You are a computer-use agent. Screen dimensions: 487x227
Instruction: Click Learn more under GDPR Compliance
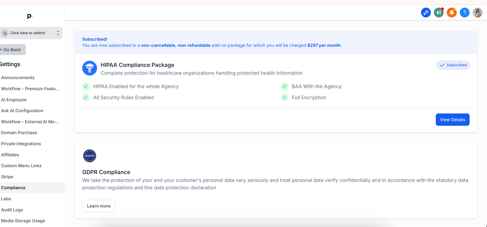[x=99, y=206]
